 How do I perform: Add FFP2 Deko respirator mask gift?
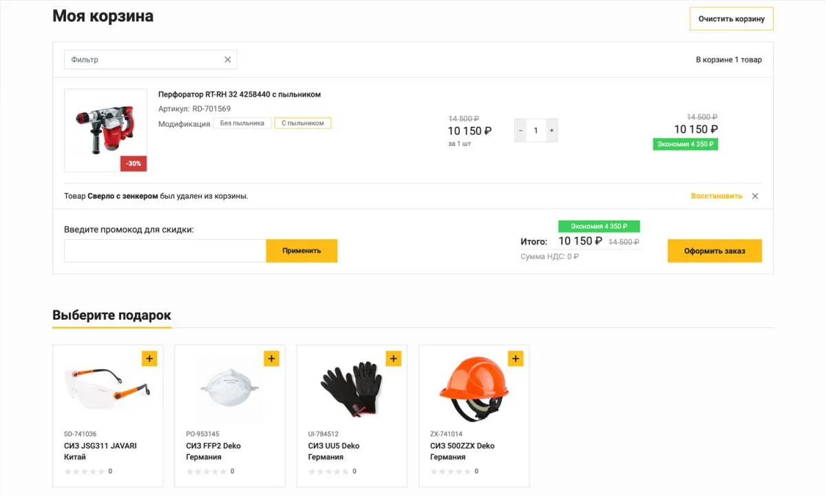pos(272,358)
